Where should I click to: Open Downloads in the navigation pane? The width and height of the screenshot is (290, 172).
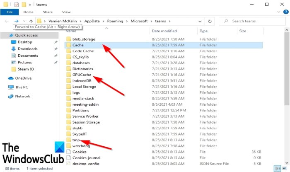click(x=28, y=49)
